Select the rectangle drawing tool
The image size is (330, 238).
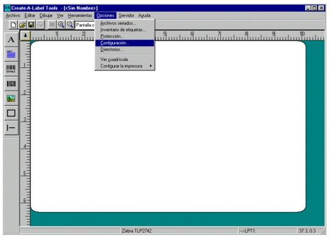[x=11, y=113]
